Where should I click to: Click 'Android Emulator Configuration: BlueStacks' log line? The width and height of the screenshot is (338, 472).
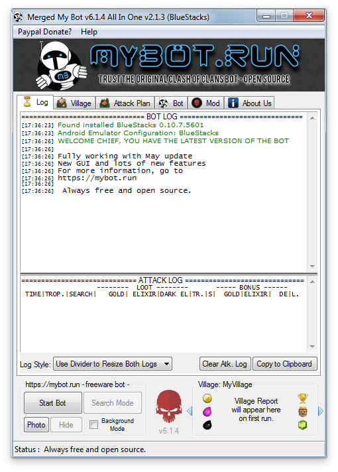tap(138, 133)
